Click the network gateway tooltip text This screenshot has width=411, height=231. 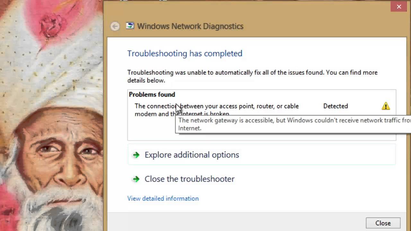click(294, 124)
